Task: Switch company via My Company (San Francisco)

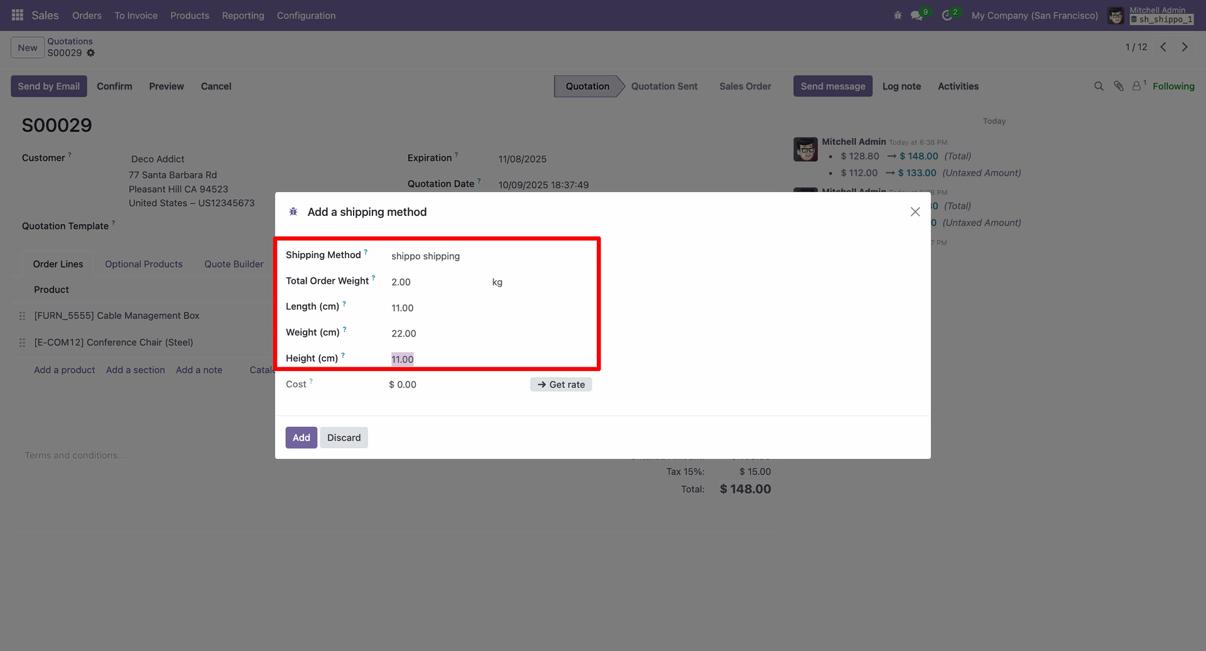Action: click(1035, 15)
